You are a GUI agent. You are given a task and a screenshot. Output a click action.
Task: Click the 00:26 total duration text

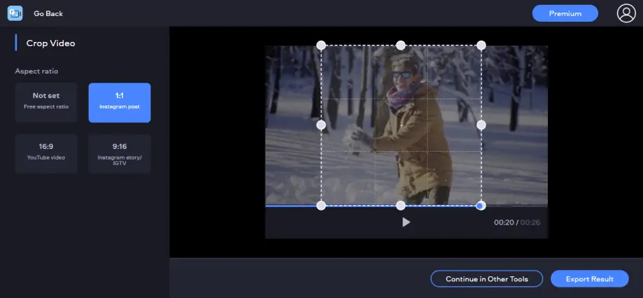tap(530, 222)
